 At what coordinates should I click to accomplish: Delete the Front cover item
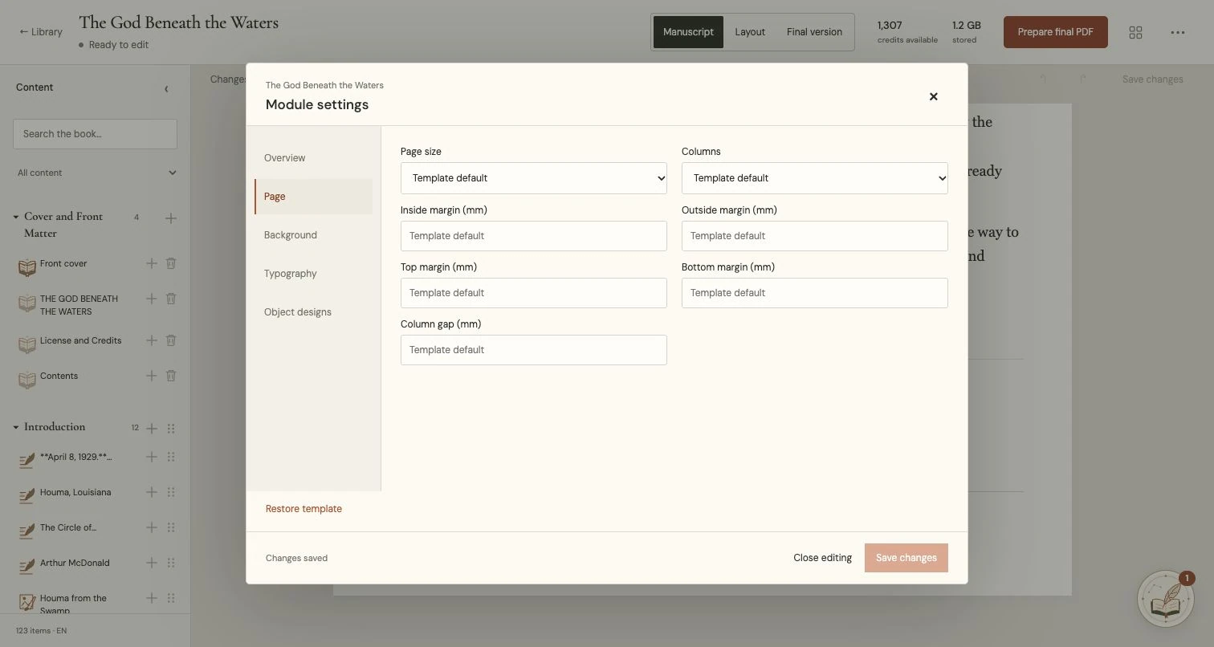[x=171, y=263]
